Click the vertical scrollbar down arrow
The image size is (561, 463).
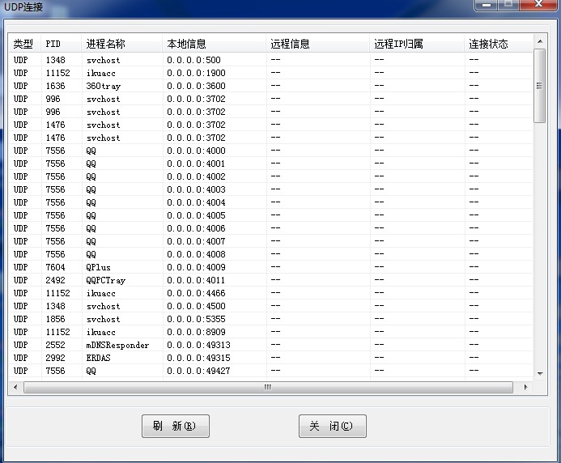pos(540,373)
